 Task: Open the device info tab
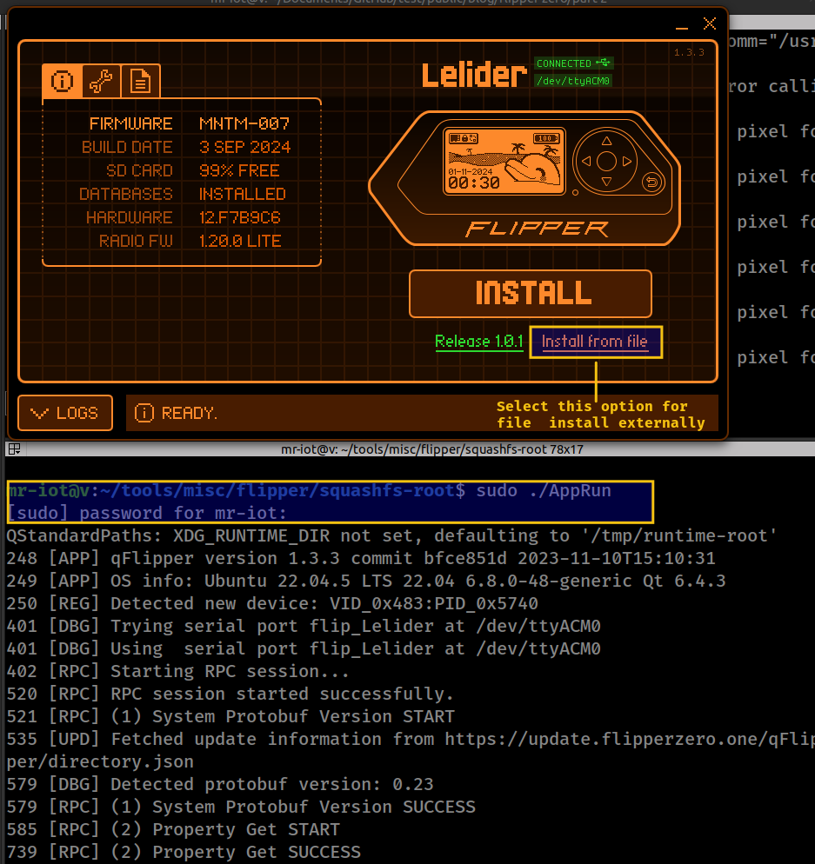63,82
